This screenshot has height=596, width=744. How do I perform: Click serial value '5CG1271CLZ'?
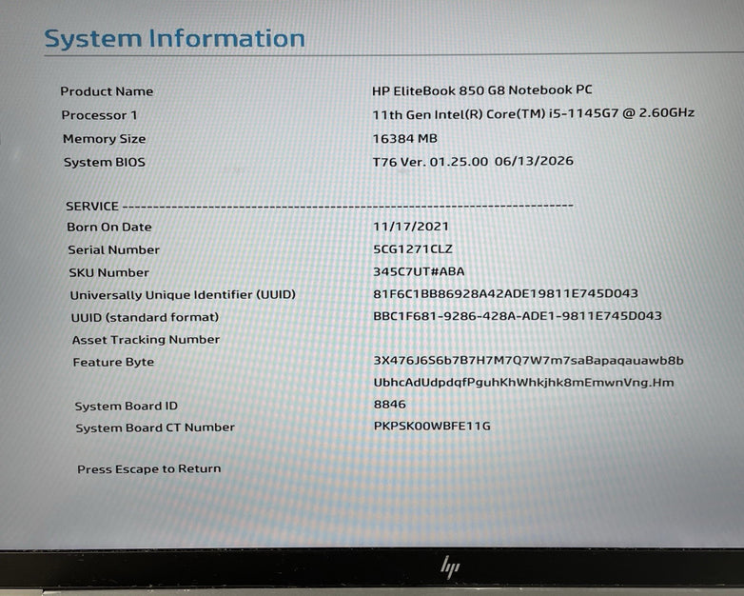click(x=413, y=248)
